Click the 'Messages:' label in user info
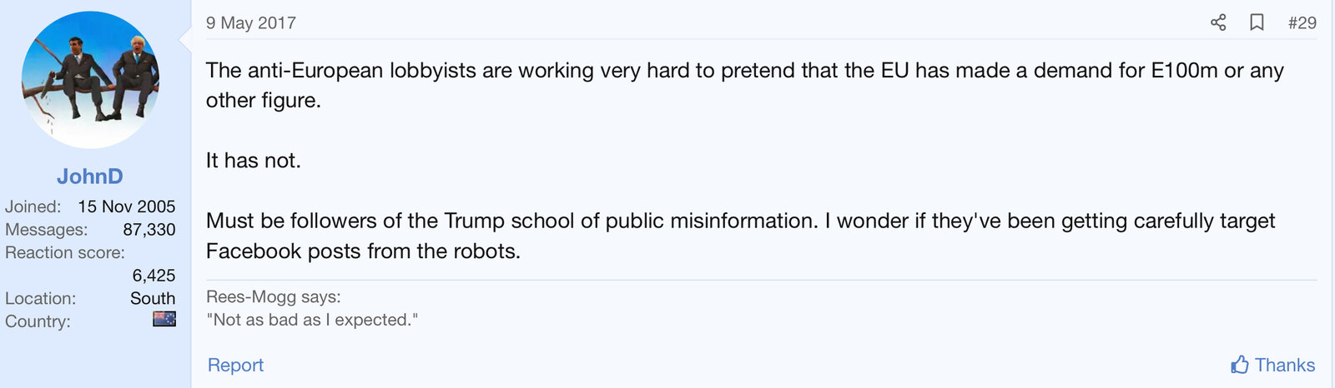1335x388 pixels. point(46,230)
